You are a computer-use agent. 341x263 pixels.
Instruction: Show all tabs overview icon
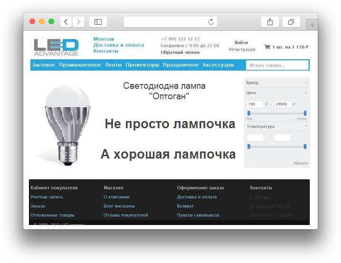[x=291, y=22]
